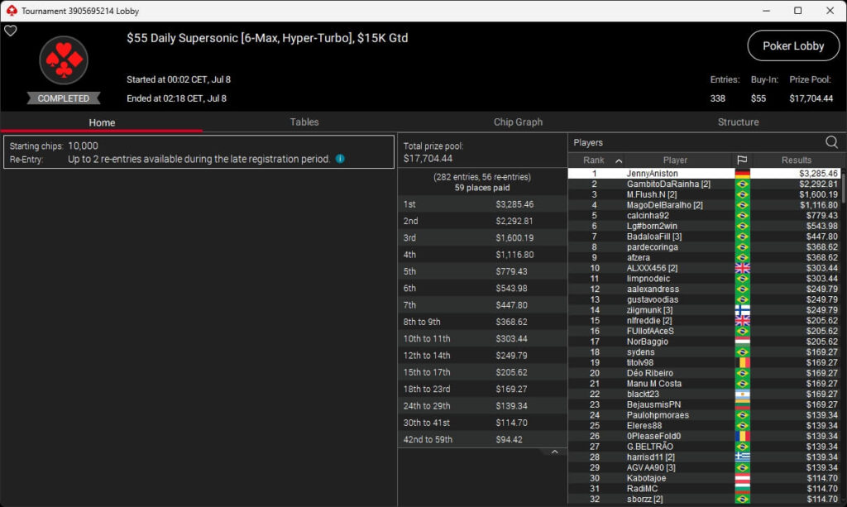The image size is (847, 507).
Task: View the Structure tab
Action: click(738, 122)
